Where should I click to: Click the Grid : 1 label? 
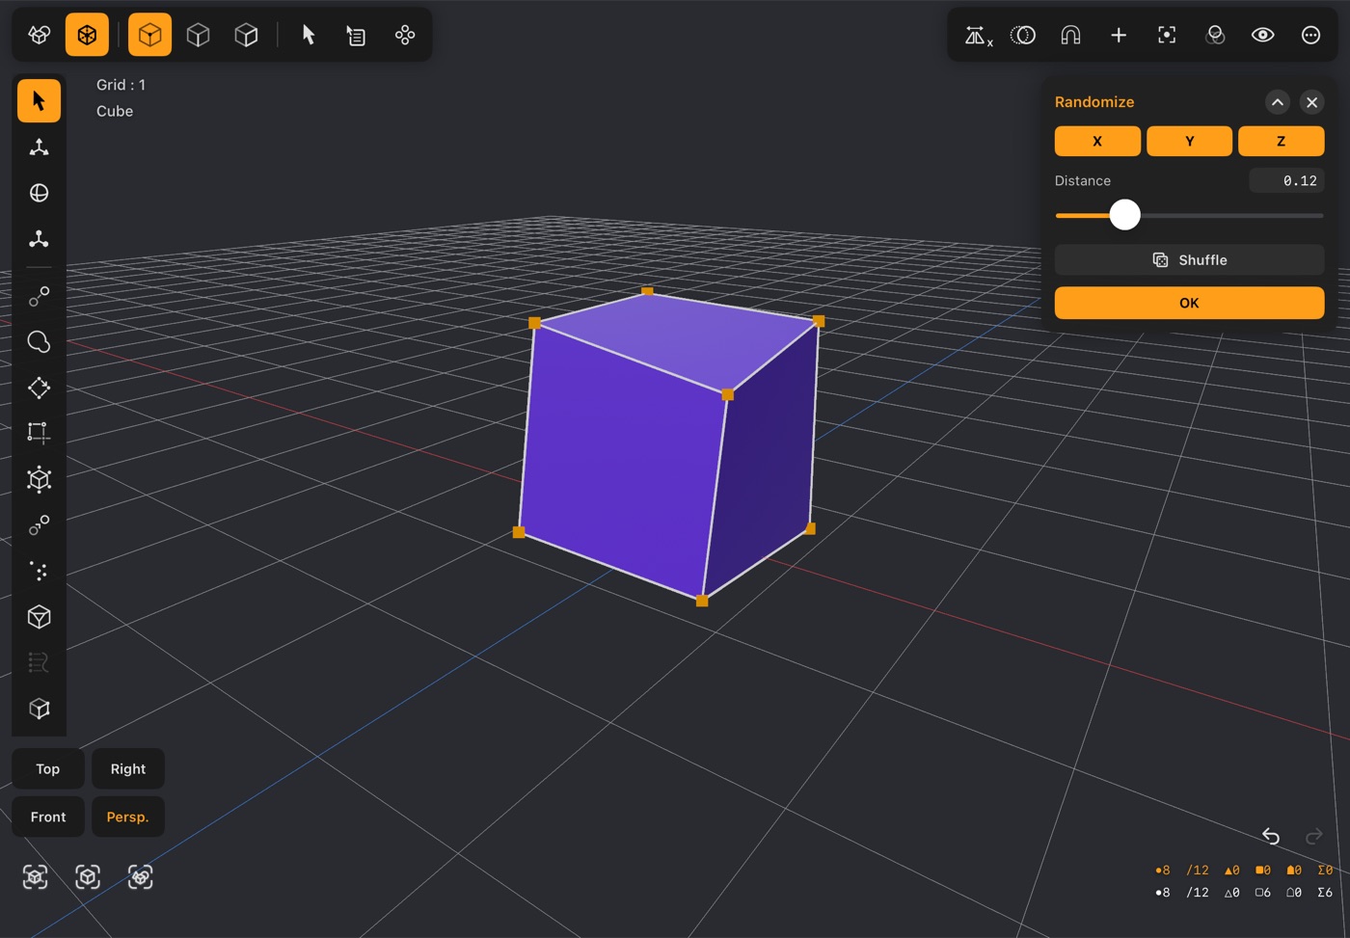121,85
